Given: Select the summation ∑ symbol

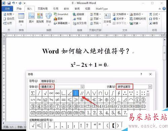Looking at the screenshot, I should pos(33,93).
